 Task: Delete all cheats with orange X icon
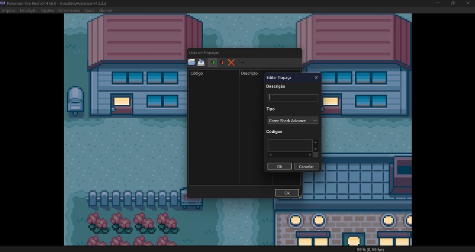tap(231, 62)
